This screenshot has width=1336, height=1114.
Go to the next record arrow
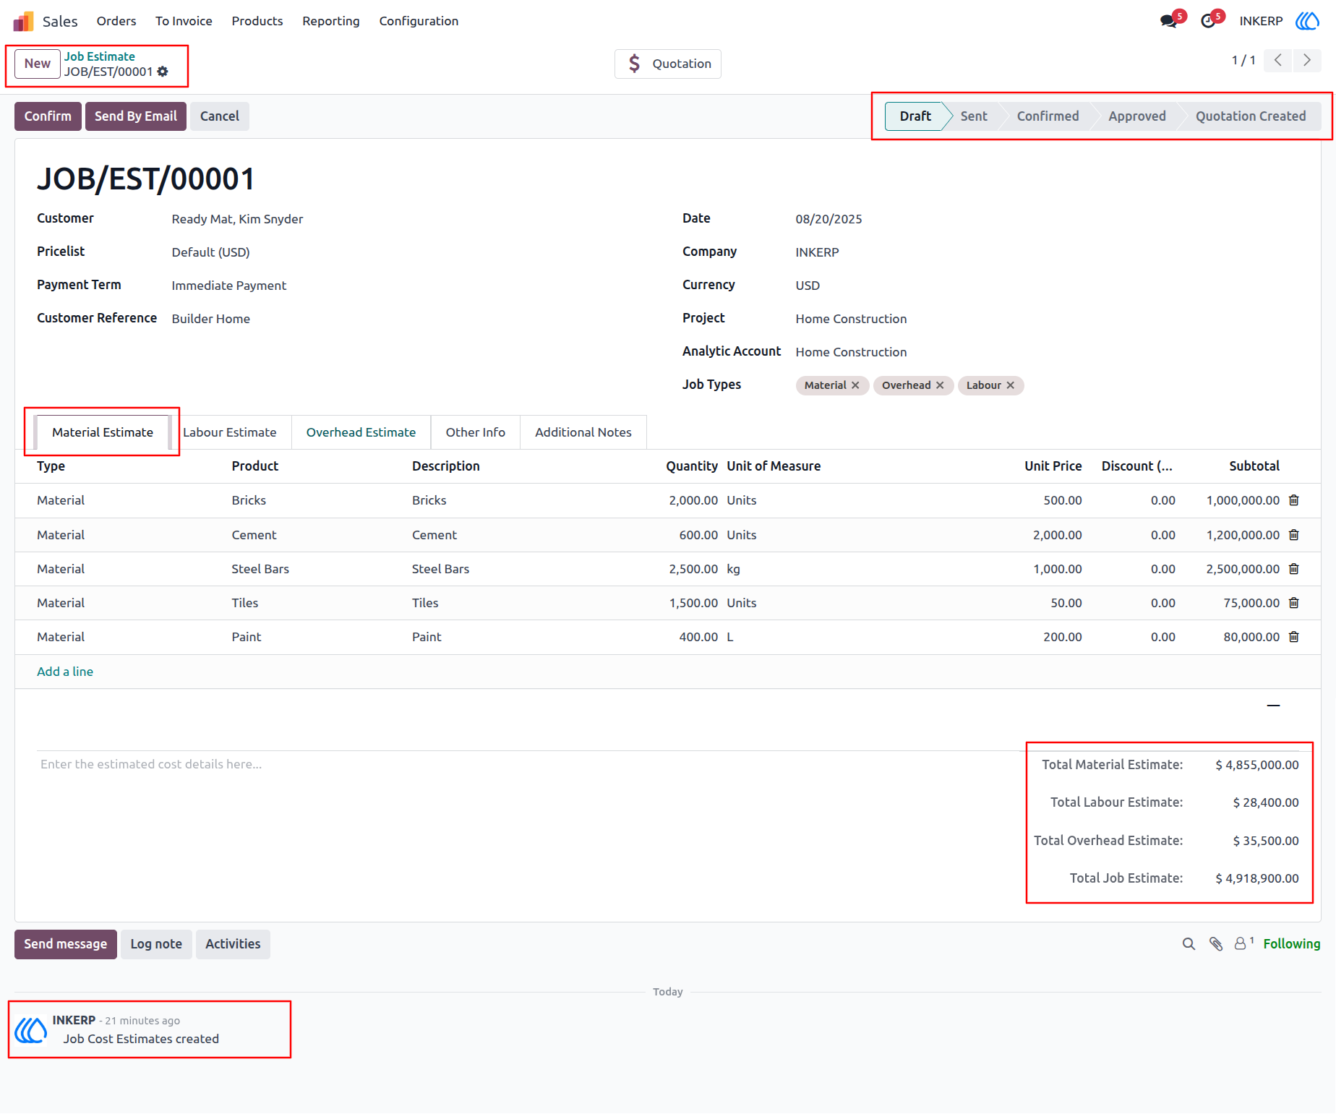pyautogui.click(x=1306, y=60)
